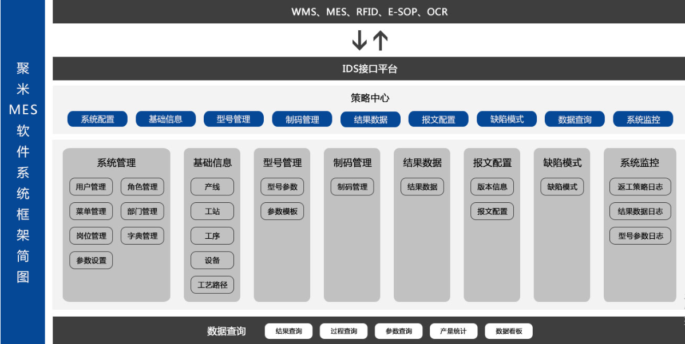Open 产量统计 in the bottom bar

point(454,331)
